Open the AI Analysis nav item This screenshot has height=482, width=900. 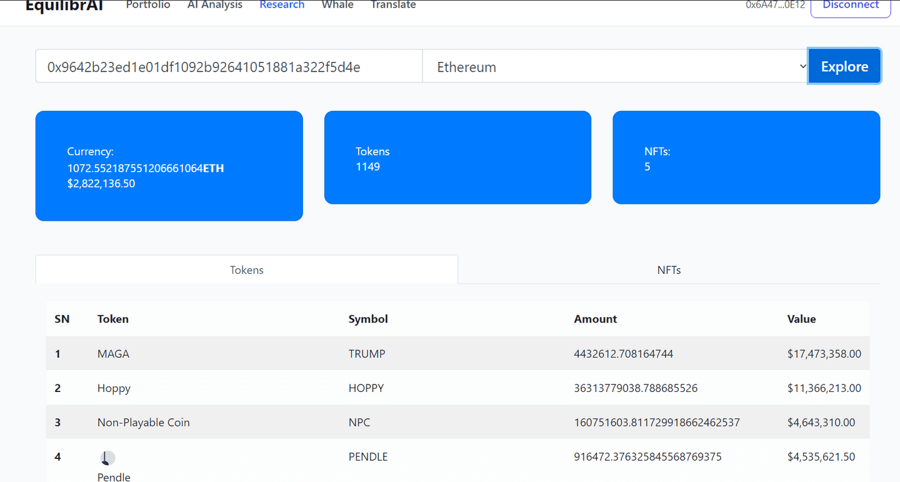(215, 5)
